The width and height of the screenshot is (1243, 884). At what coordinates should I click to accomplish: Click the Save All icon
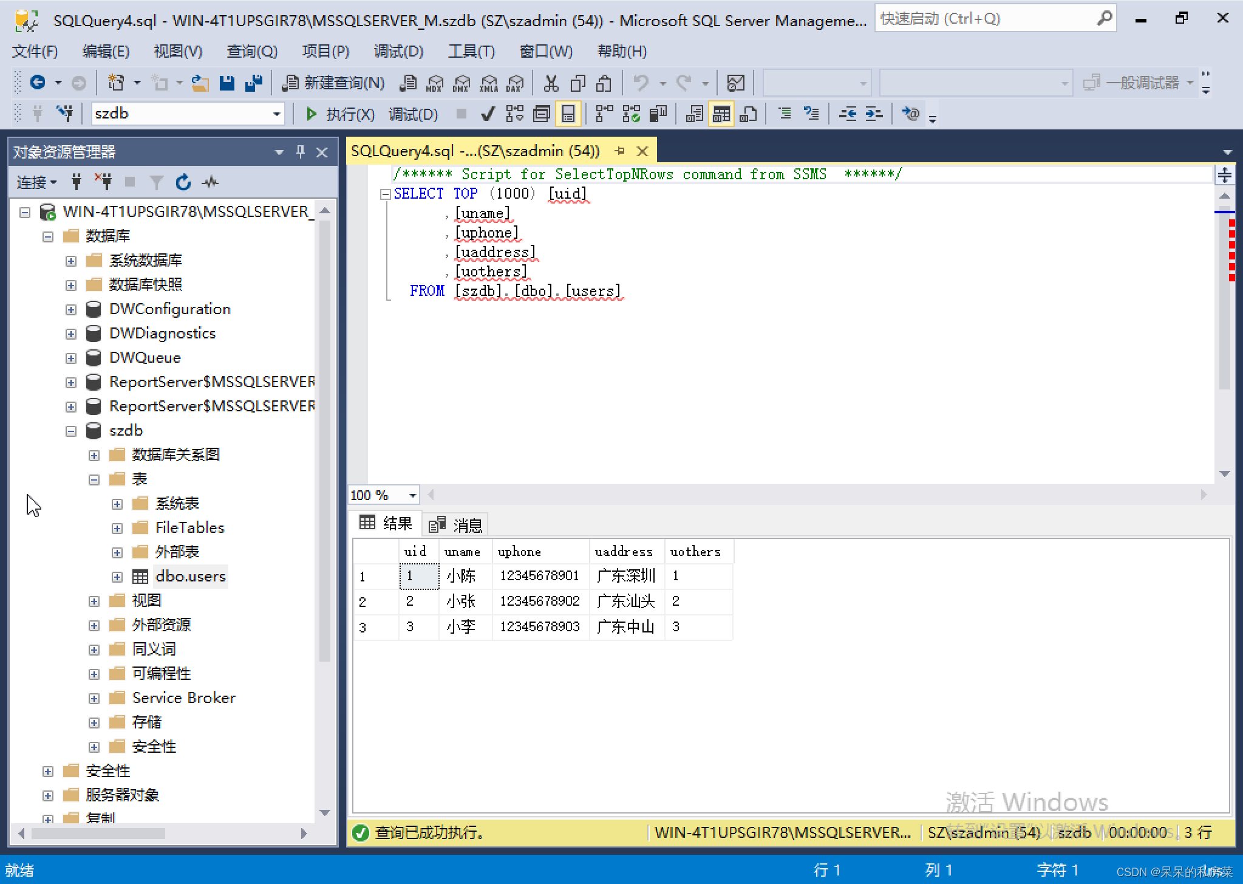[253, 83]
